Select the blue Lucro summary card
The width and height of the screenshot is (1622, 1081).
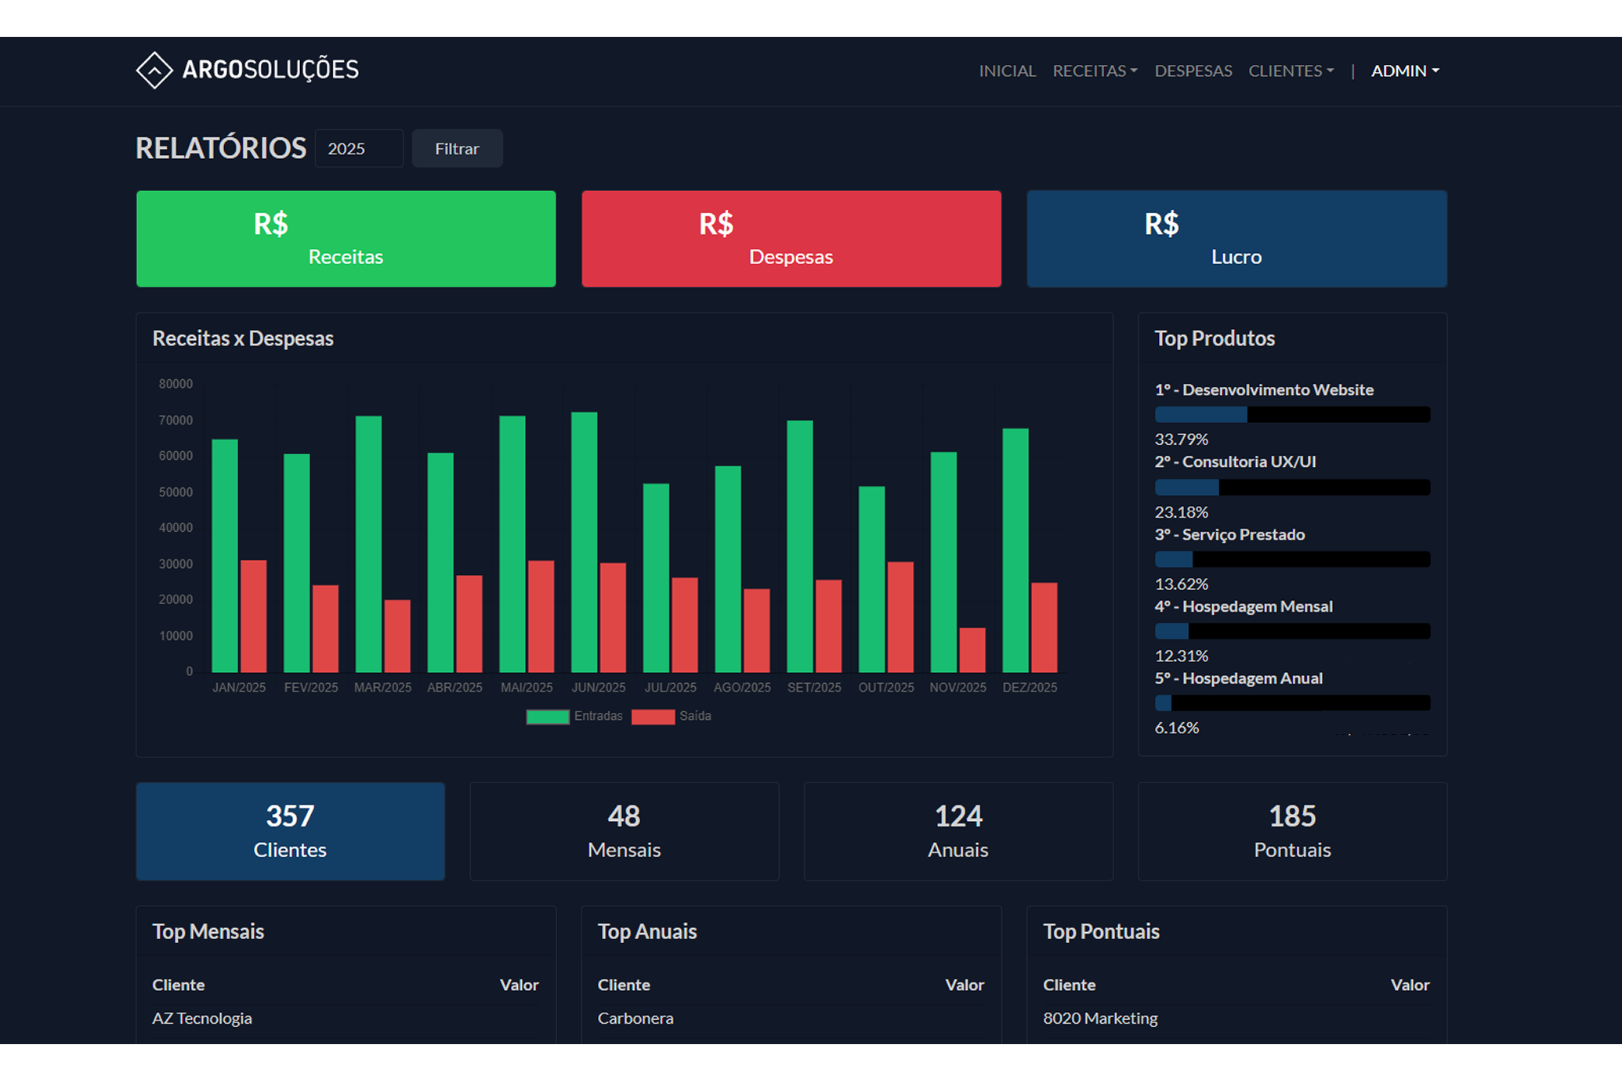point(1236,239)
